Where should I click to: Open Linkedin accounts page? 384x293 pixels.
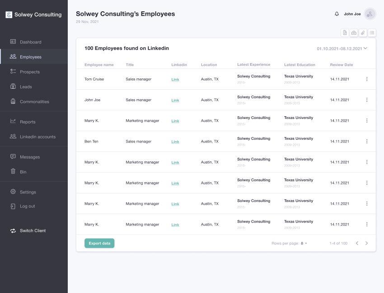[37, 137]
